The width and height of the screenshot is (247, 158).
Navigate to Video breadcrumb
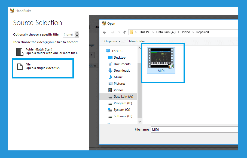point(186,32)
